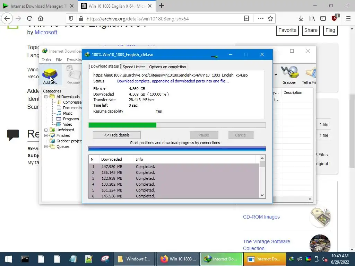Image resolution: width=355 pixels, height=266 pixels.
Task: Click Windows Explorer taskbar button
Action: 134,259
